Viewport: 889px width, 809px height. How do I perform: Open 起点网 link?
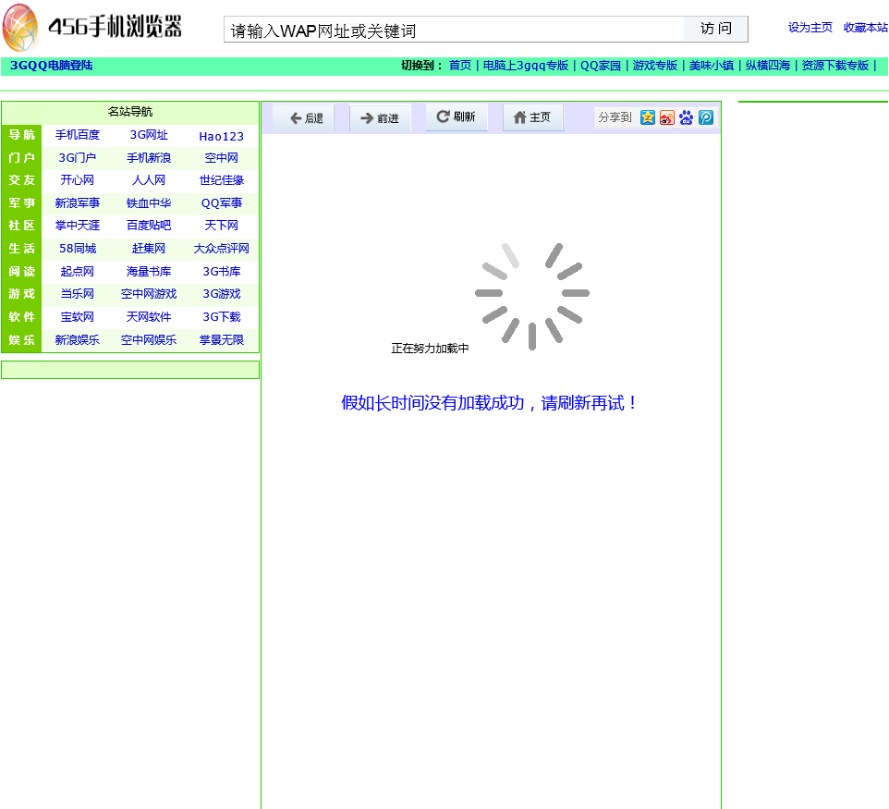(77, 272)
